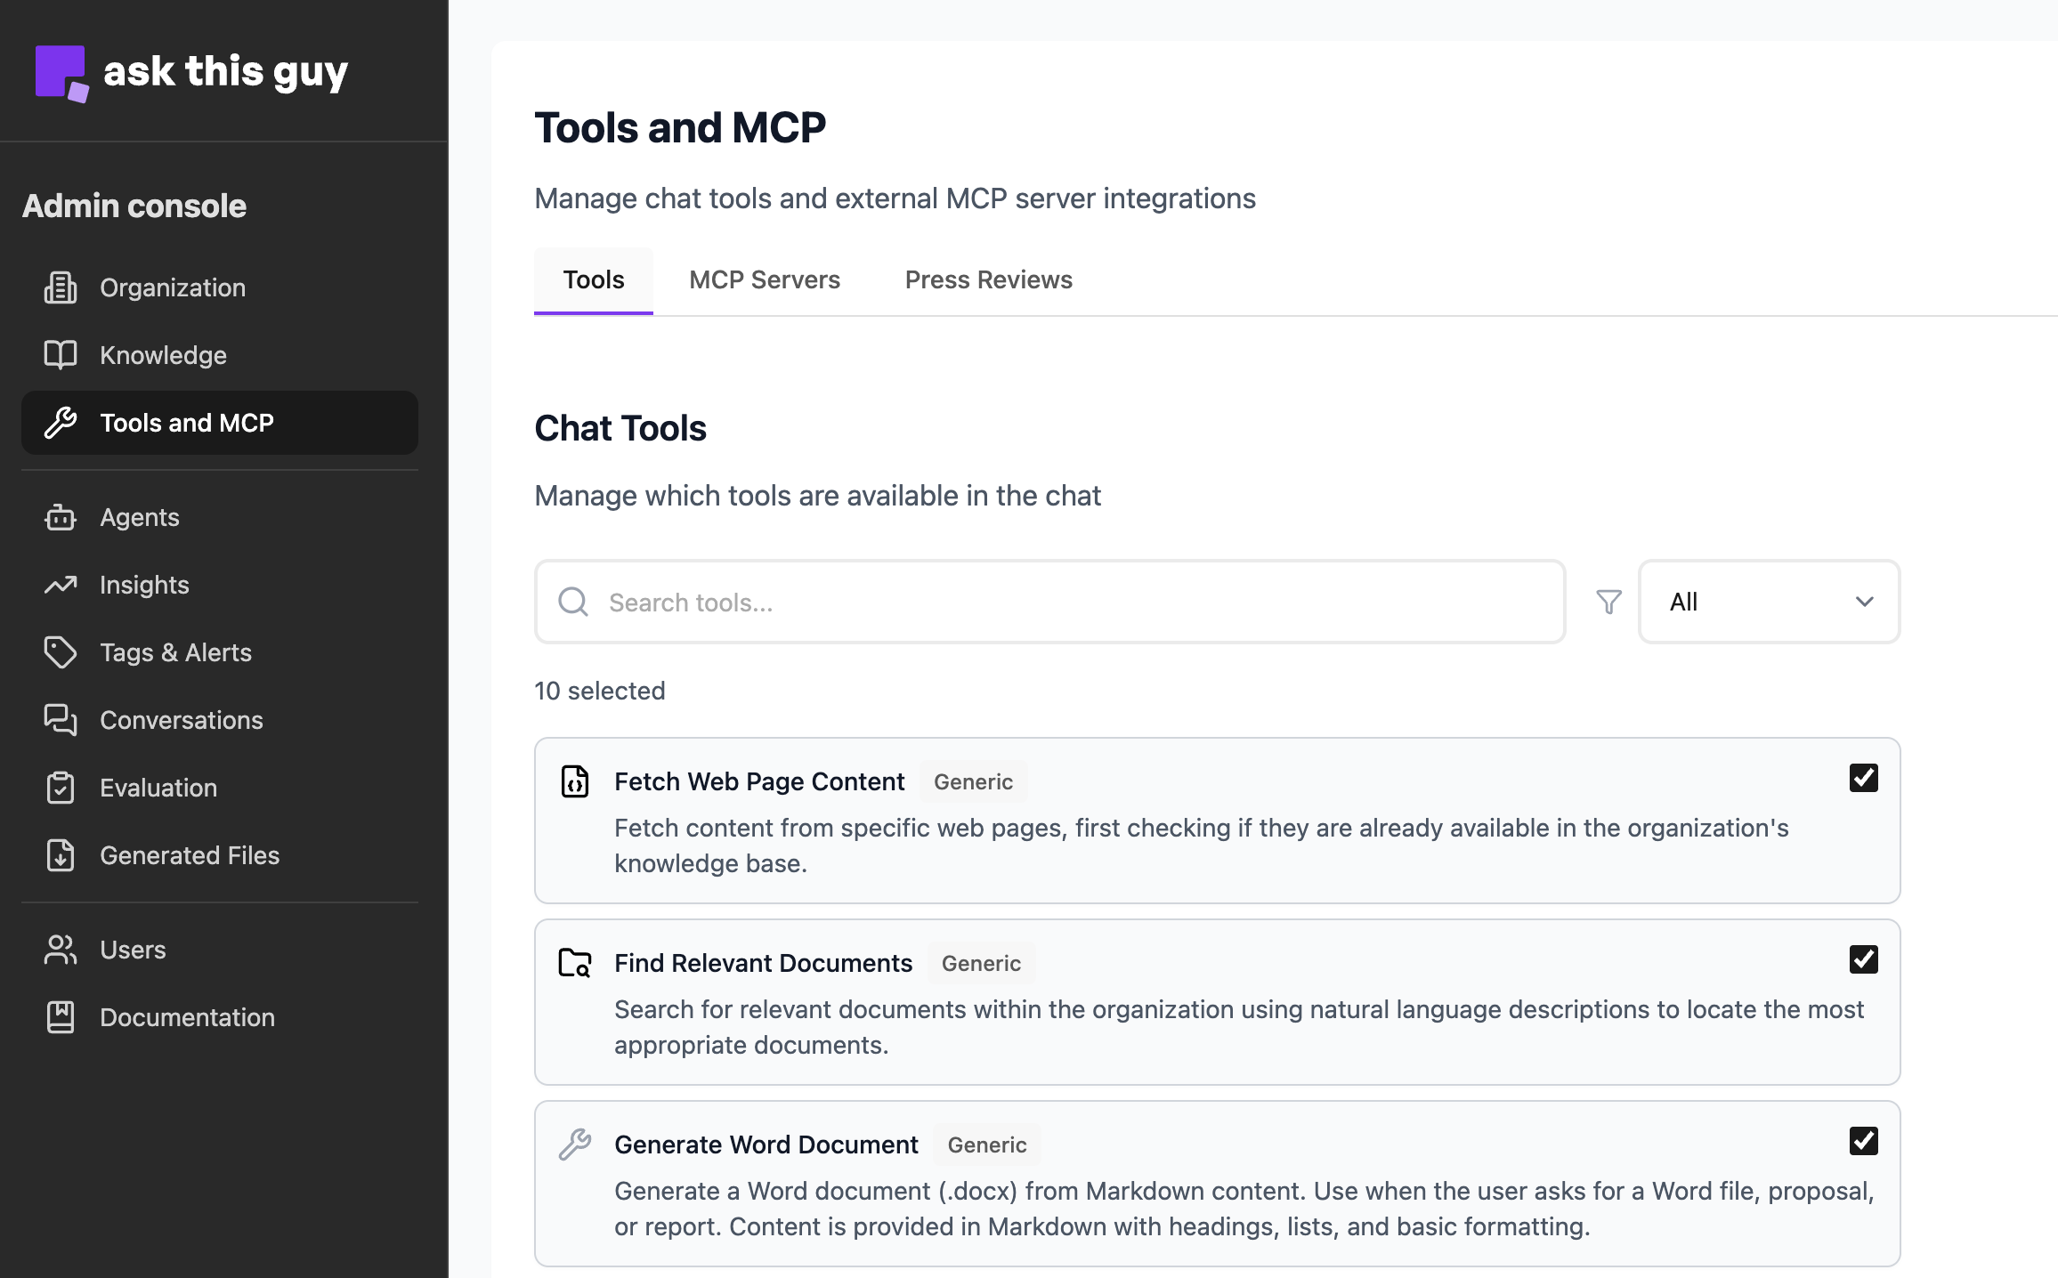Click the Search tools input field

[979, 602]
